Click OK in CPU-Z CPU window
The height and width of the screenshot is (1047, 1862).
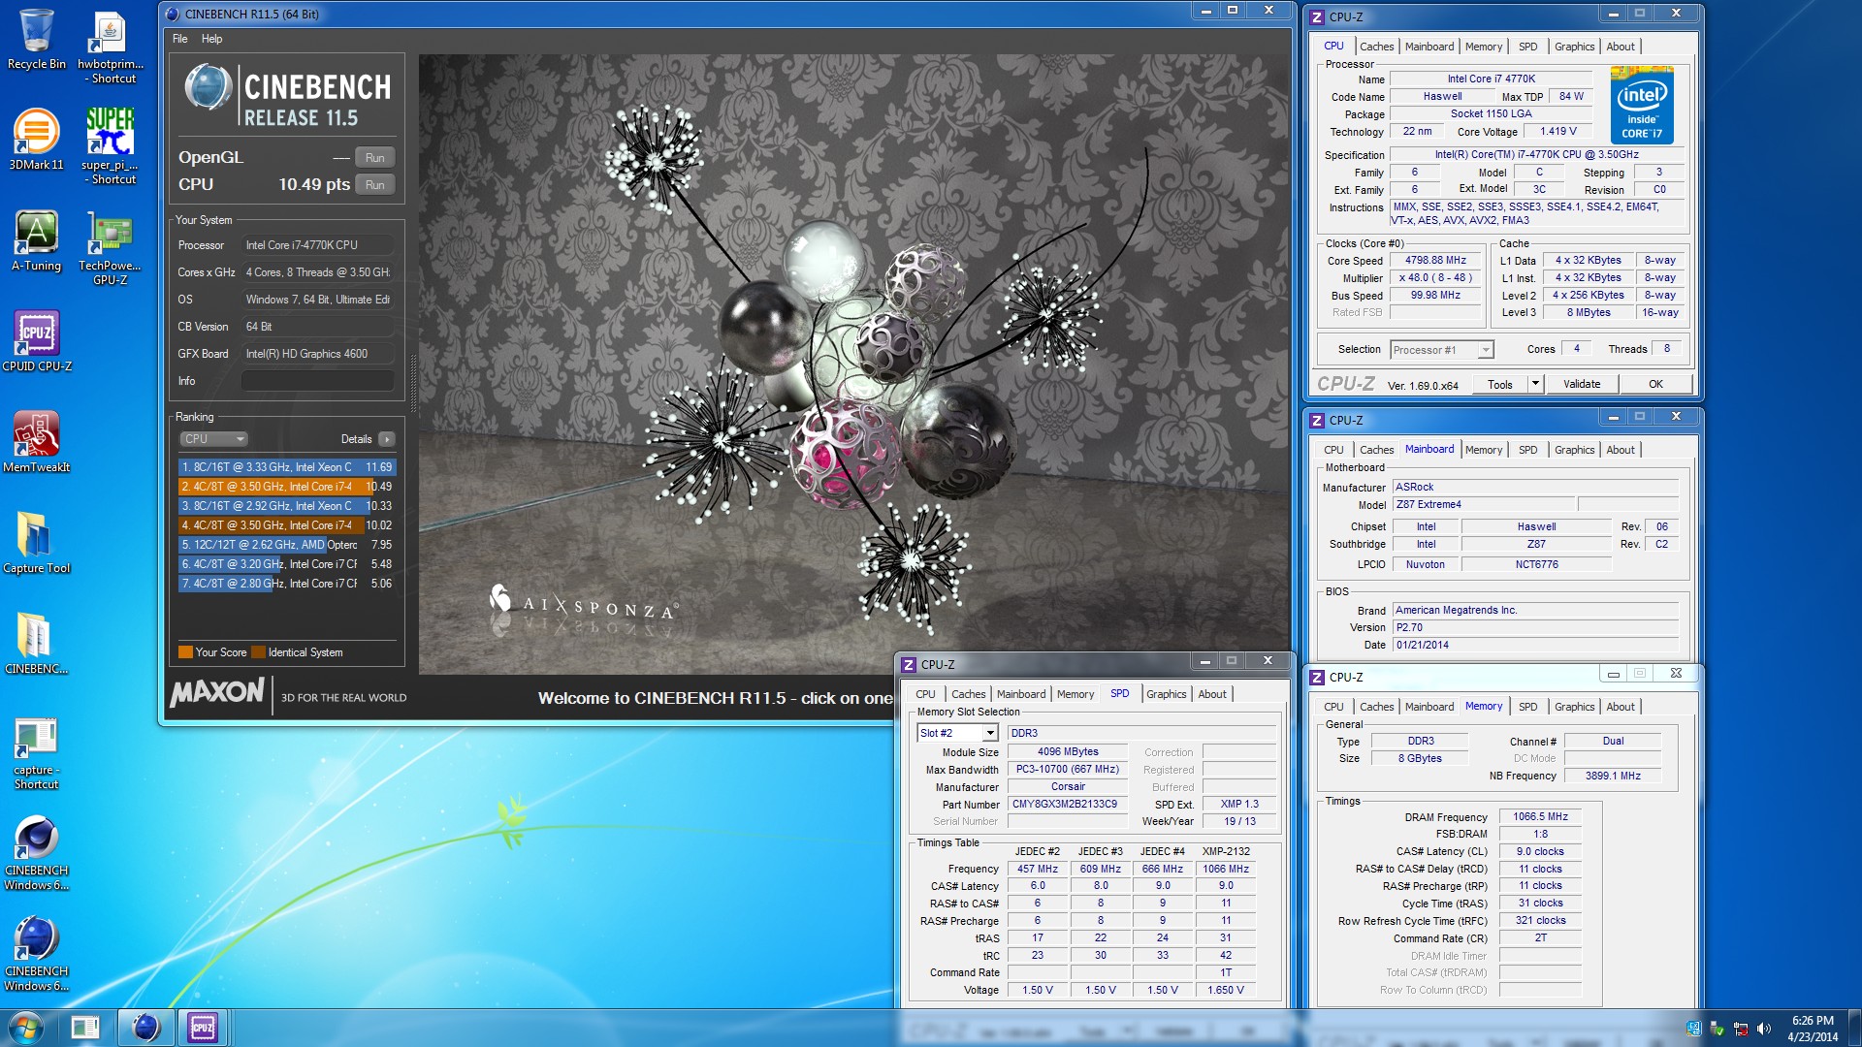click(x=1655, y=384)
